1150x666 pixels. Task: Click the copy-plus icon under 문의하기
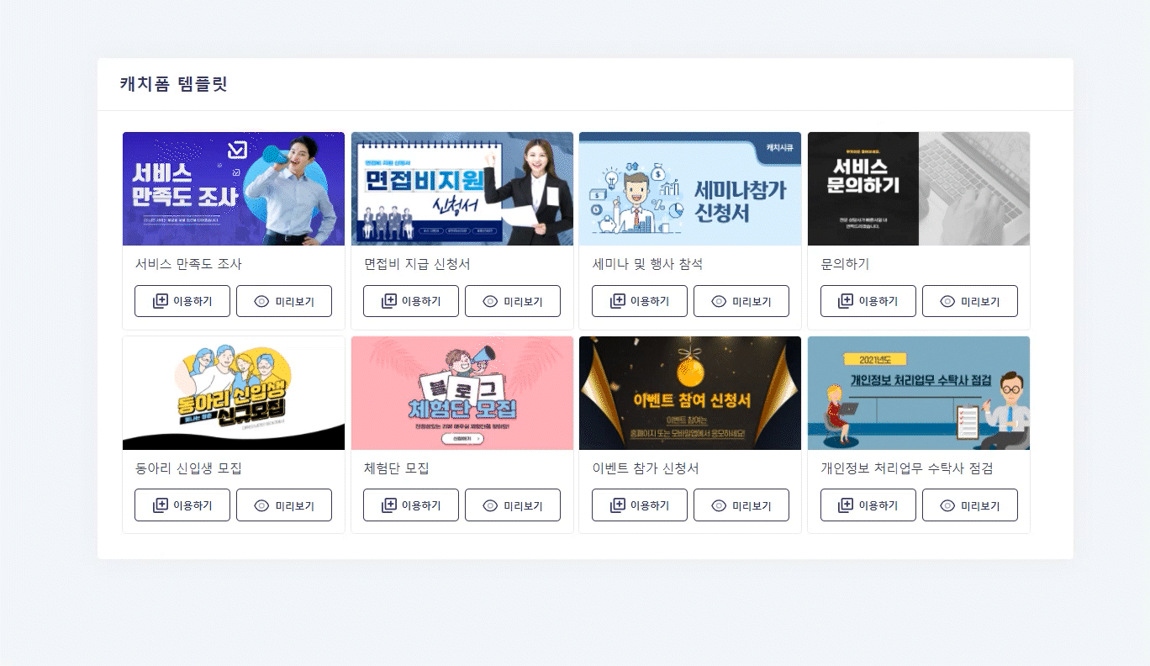pos(847,301)
